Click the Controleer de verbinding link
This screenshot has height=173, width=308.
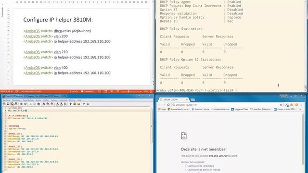[x=201, y=166]
